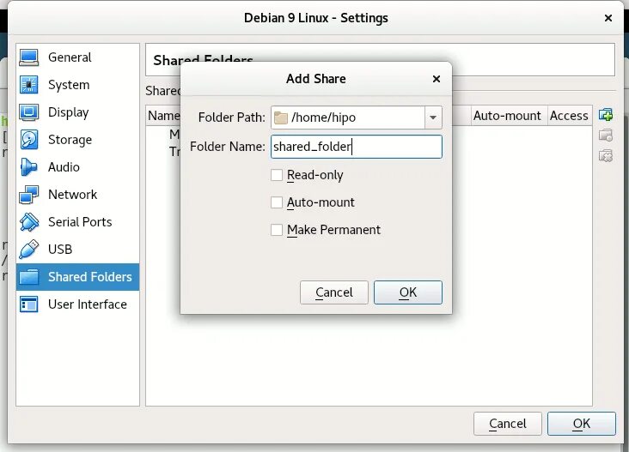Enable the Make Permanent checkbox
The width and height of the screenshot is (629, 452).
pyautogui.click(x=277, y=230)
